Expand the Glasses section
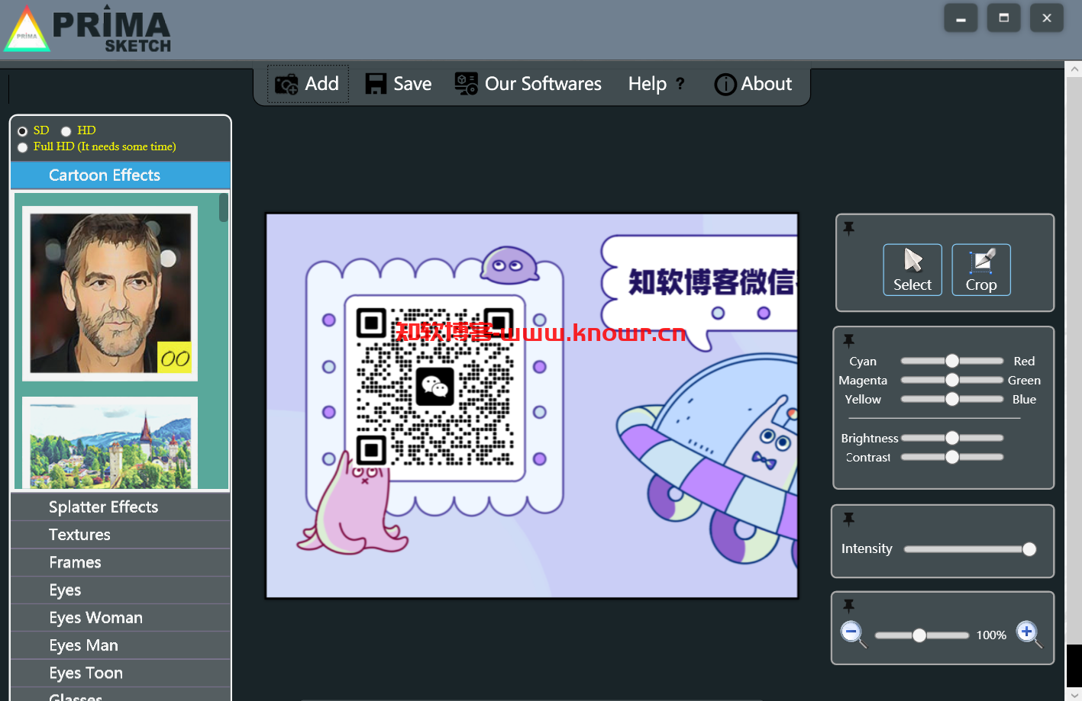Image resolution: width=1082 pixels, height=701 pixels. 121,695
